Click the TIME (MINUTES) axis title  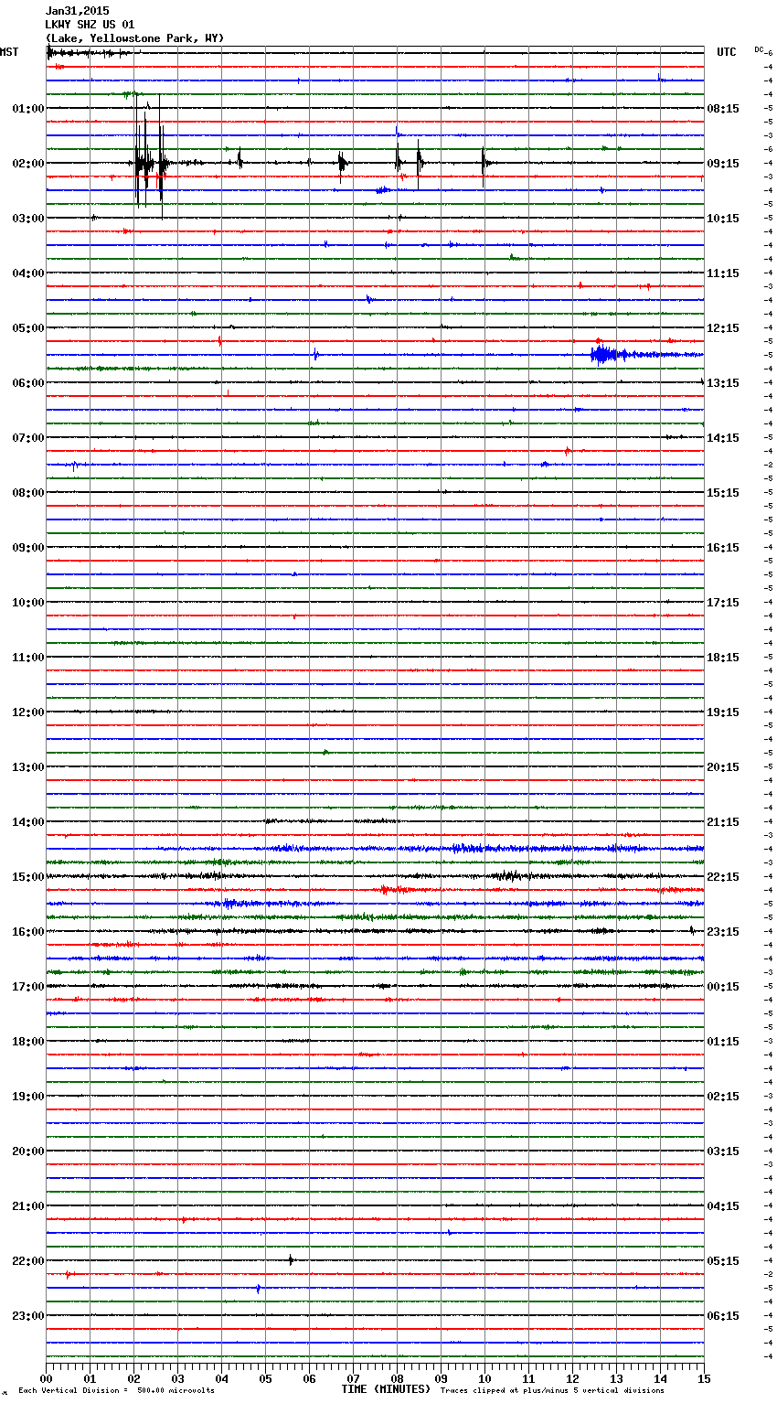coord(386,1389)
